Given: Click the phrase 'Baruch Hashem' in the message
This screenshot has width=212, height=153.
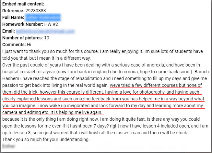Looking at the screenshot, I should pos(202,72).
